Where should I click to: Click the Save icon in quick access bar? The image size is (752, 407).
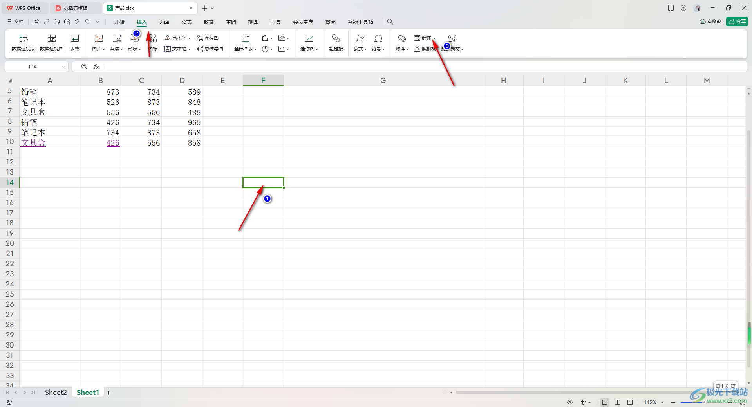point(36,22)
